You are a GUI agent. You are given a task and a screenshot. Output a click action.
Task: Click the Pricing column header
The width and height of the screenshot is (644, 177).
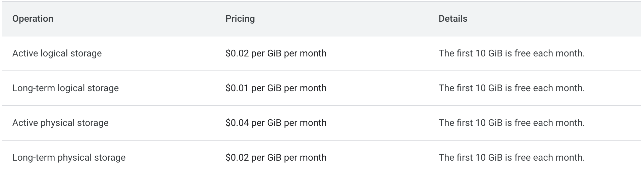pyautogui.click(x=240, y=19)
